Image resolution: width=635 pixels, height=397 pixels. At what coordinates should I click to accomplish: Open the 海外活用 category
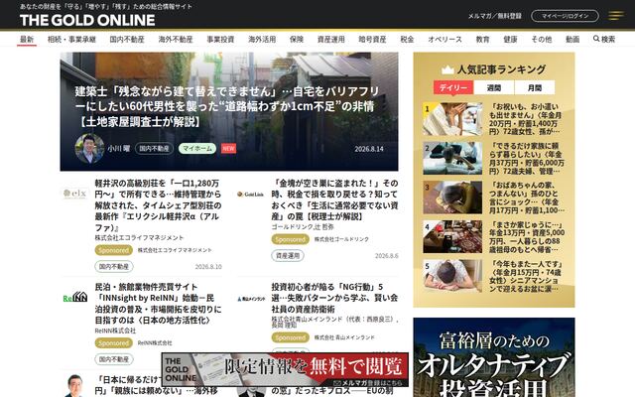click(262, 40)
